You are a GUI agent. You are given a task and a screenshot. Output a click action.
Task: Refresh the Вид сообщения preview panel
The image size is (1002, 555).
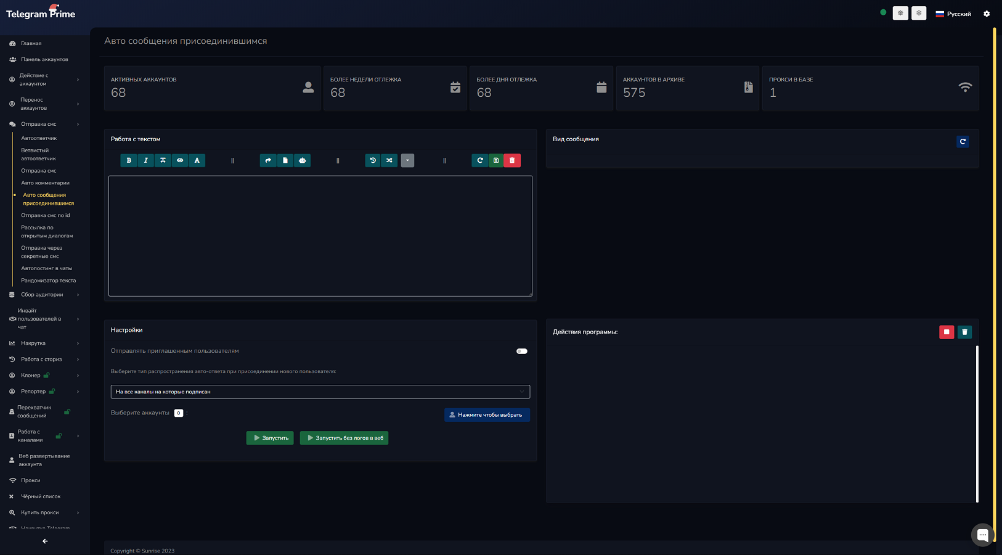963,142
